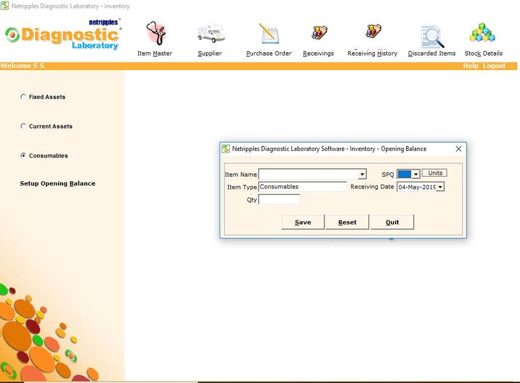
Task: Close the Opening Balance dialog
Action: pyautogui.click(x=459, y=149)
